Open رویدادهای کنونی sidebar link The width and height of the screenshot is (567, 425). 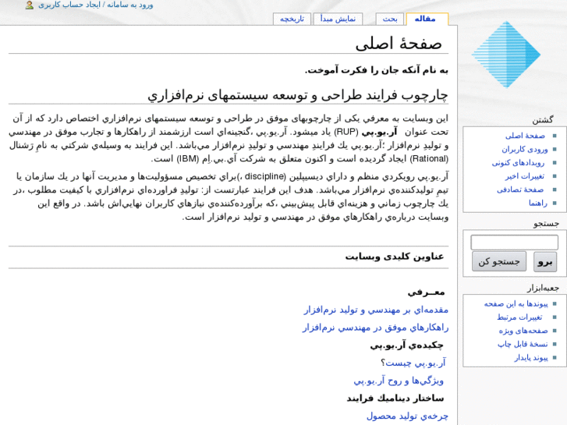click(518, 163)
